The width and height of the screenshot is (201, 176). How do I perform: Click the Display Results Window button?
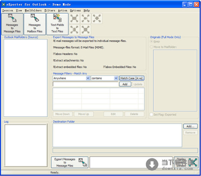pyautogui.click(x=186, y=162)
